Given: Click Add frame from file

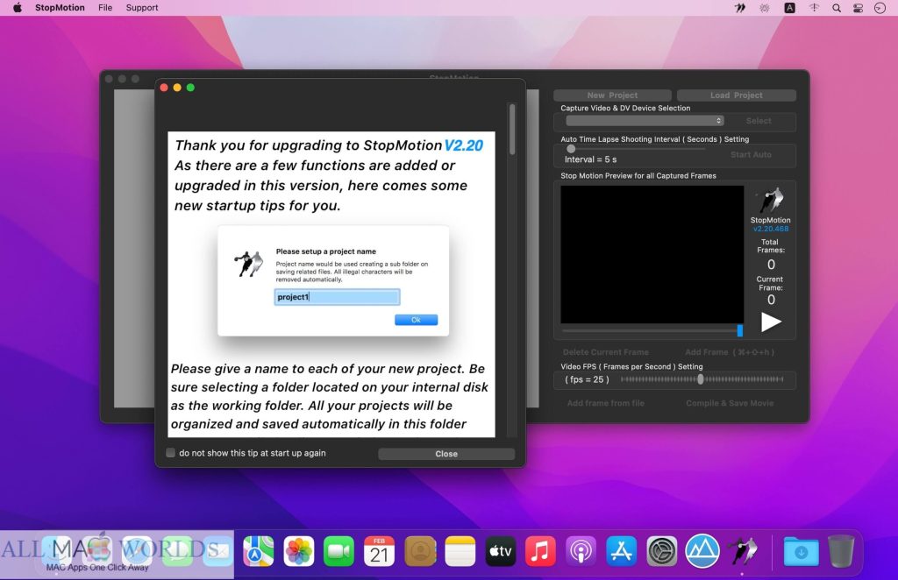Looking at the screenshot, I should click(x=605, y=403).
